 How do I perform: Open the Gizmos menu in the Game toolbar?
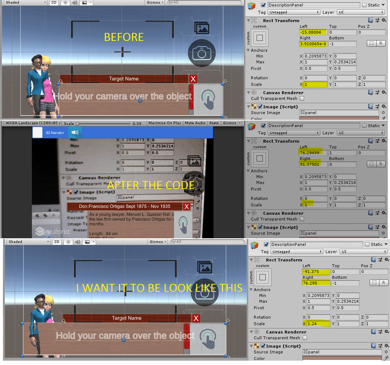[229, 123]
